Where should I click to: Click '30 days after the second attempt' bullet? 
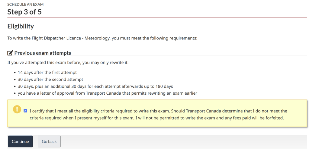50,79
